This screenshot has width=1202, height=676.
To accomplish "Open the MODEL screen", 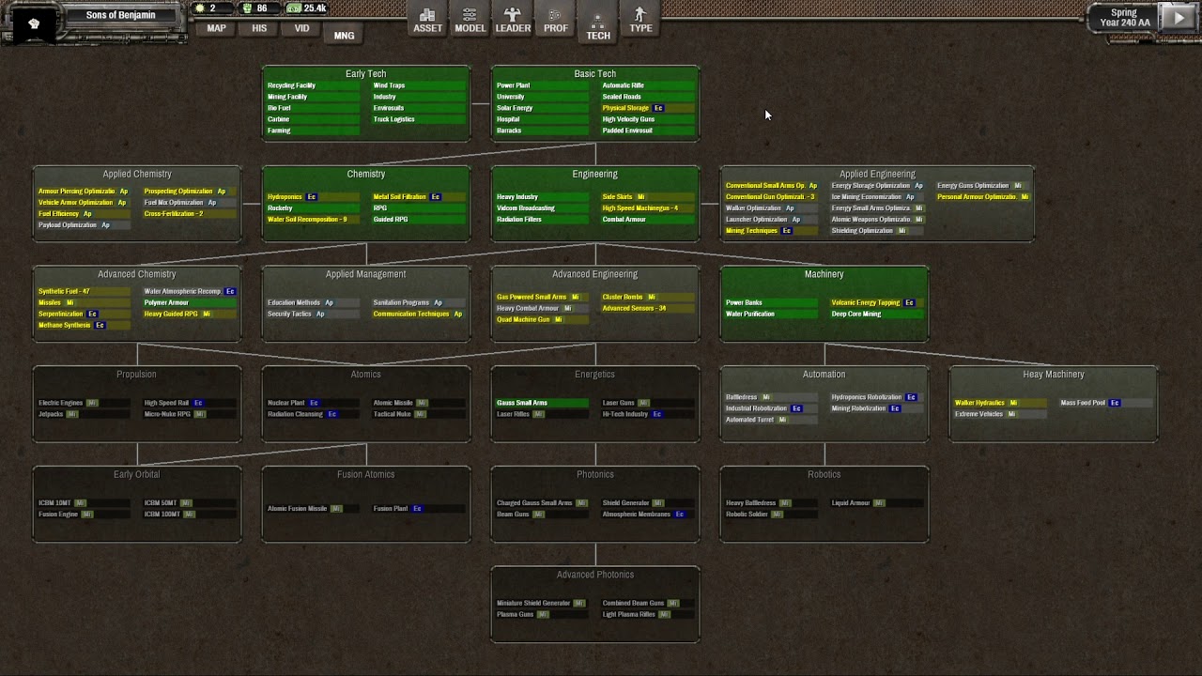I will pos(470,20).
